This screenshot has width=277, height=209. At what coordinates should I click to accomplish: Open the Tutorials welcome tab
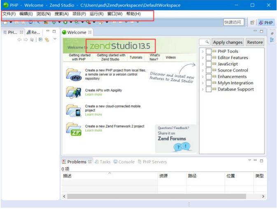[136, 57]
